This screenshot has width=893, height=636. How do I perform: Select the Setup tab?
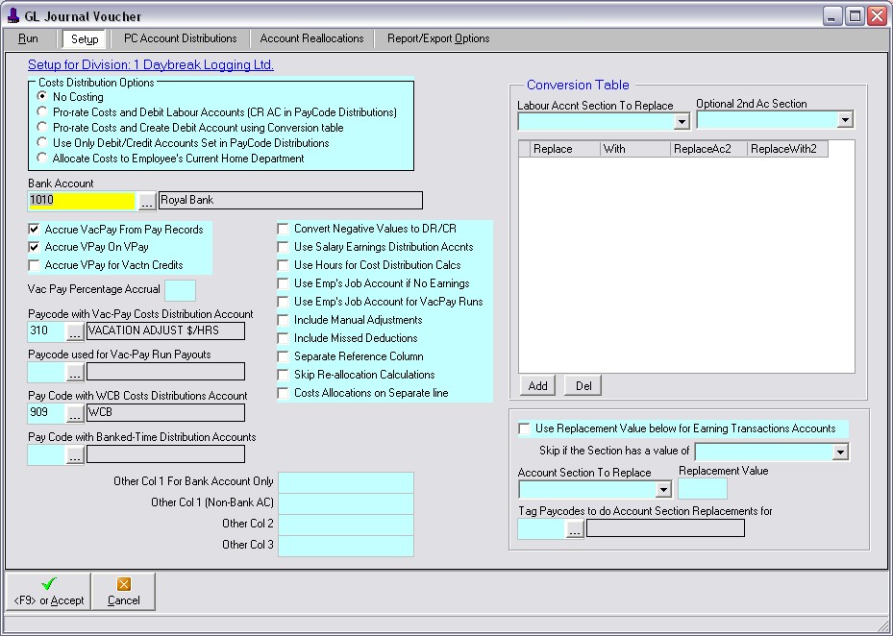coord(85,38)
